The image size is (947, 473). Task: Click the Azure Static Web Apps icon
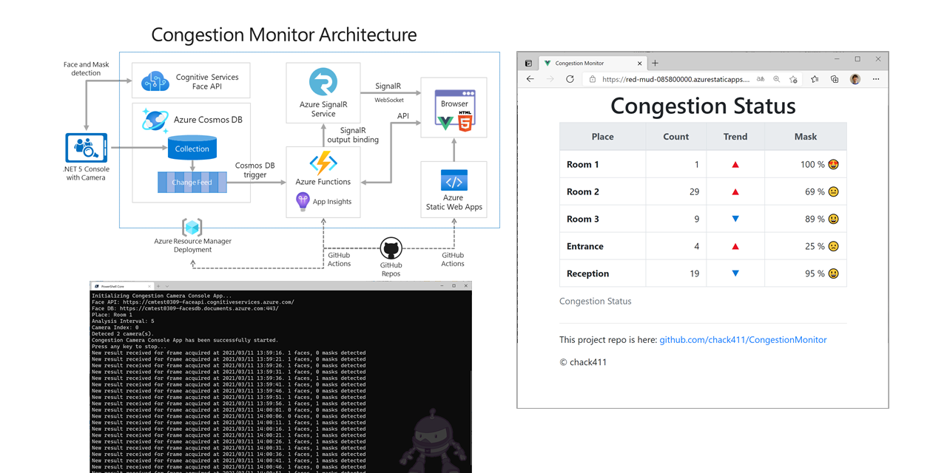pyautogui.click(x=454, y=182)
